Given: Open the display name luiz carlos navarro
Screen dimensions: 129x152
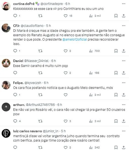Looking at the screenshot, I should [27, 131].
